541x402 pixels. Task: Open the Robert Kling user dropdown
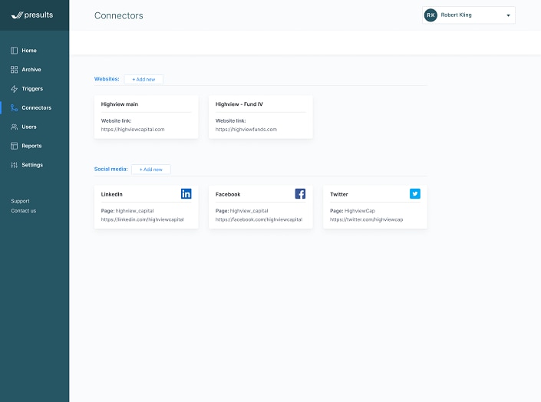pyautogui.click(x=508, y=15)
